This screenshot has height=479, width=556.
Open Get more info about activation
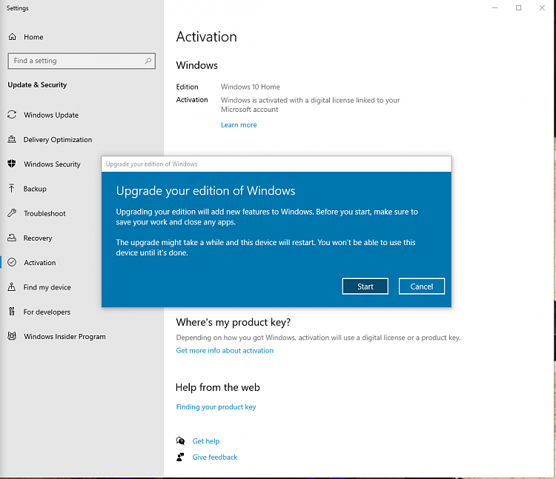tap(225, 350)
